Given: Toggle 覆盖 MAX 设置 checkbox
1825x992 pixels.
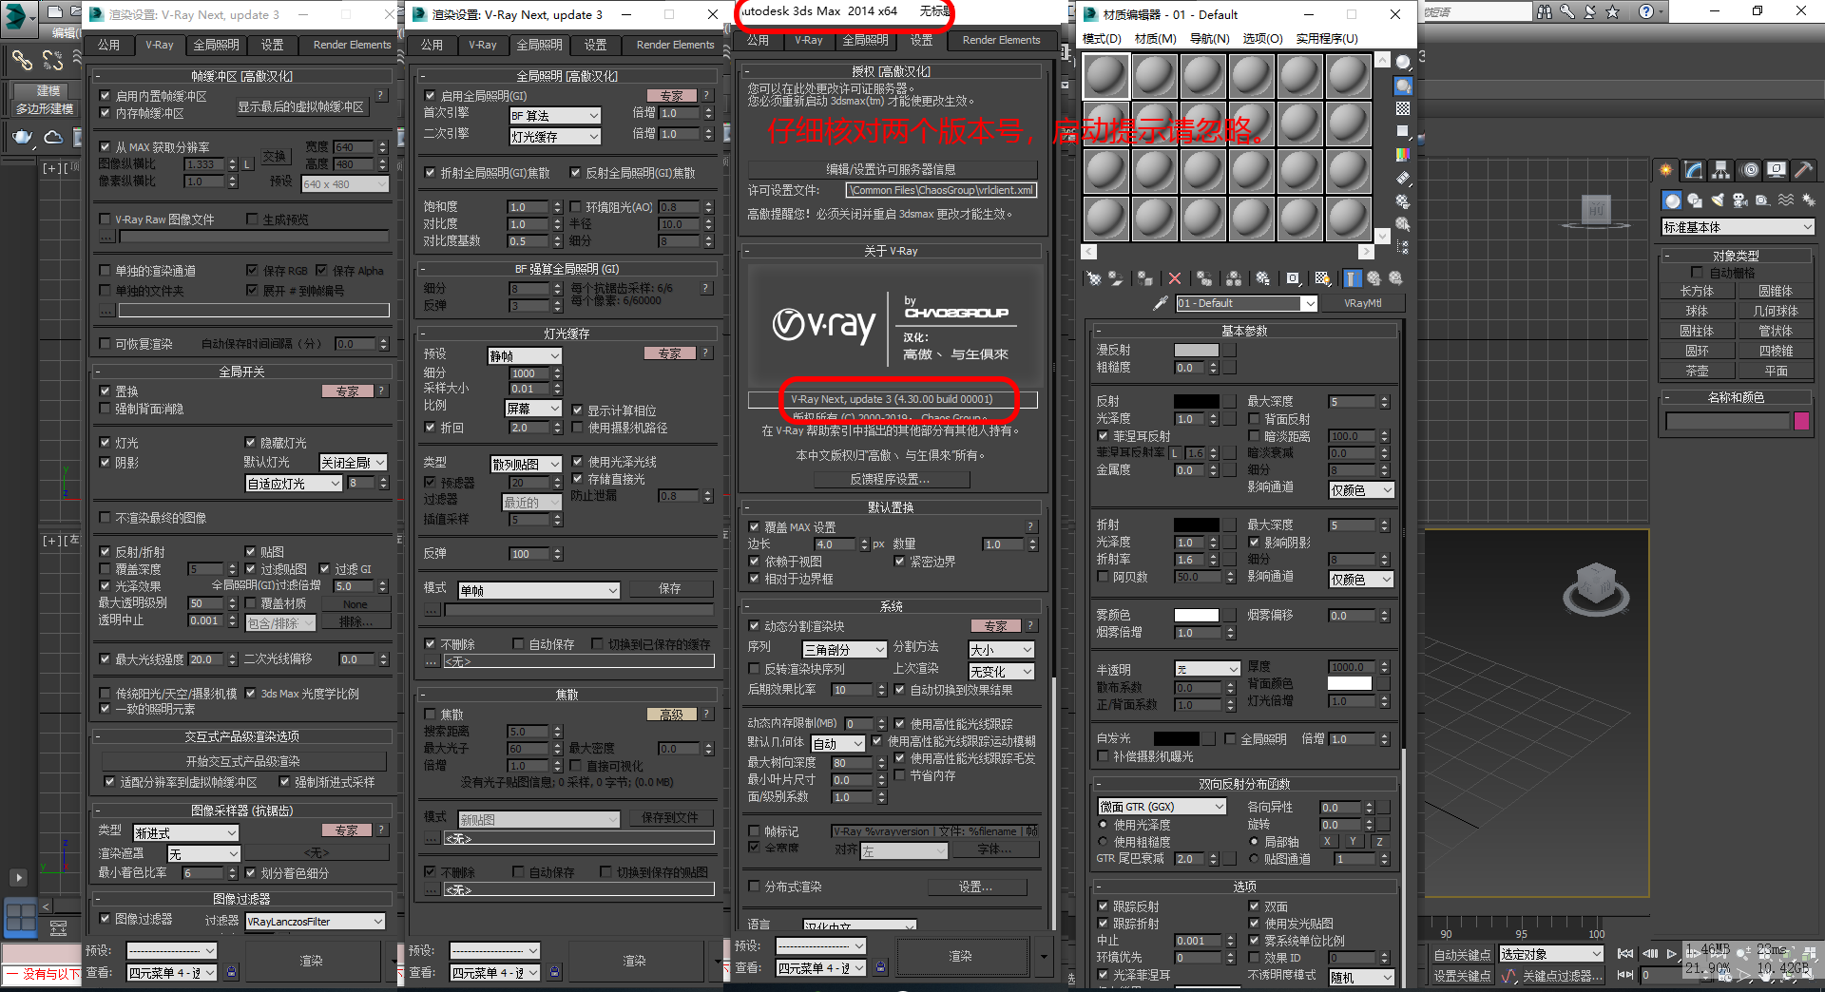Looking at the screenshot, I should click(x=754, y=527).
